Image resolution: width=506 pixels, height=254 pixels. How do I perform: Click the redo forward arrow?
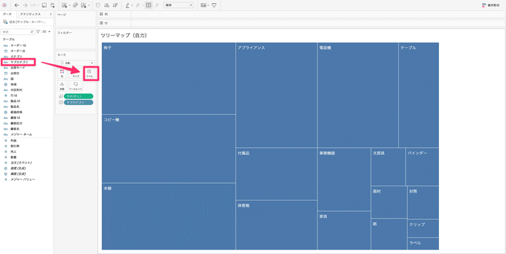[25, 5]
